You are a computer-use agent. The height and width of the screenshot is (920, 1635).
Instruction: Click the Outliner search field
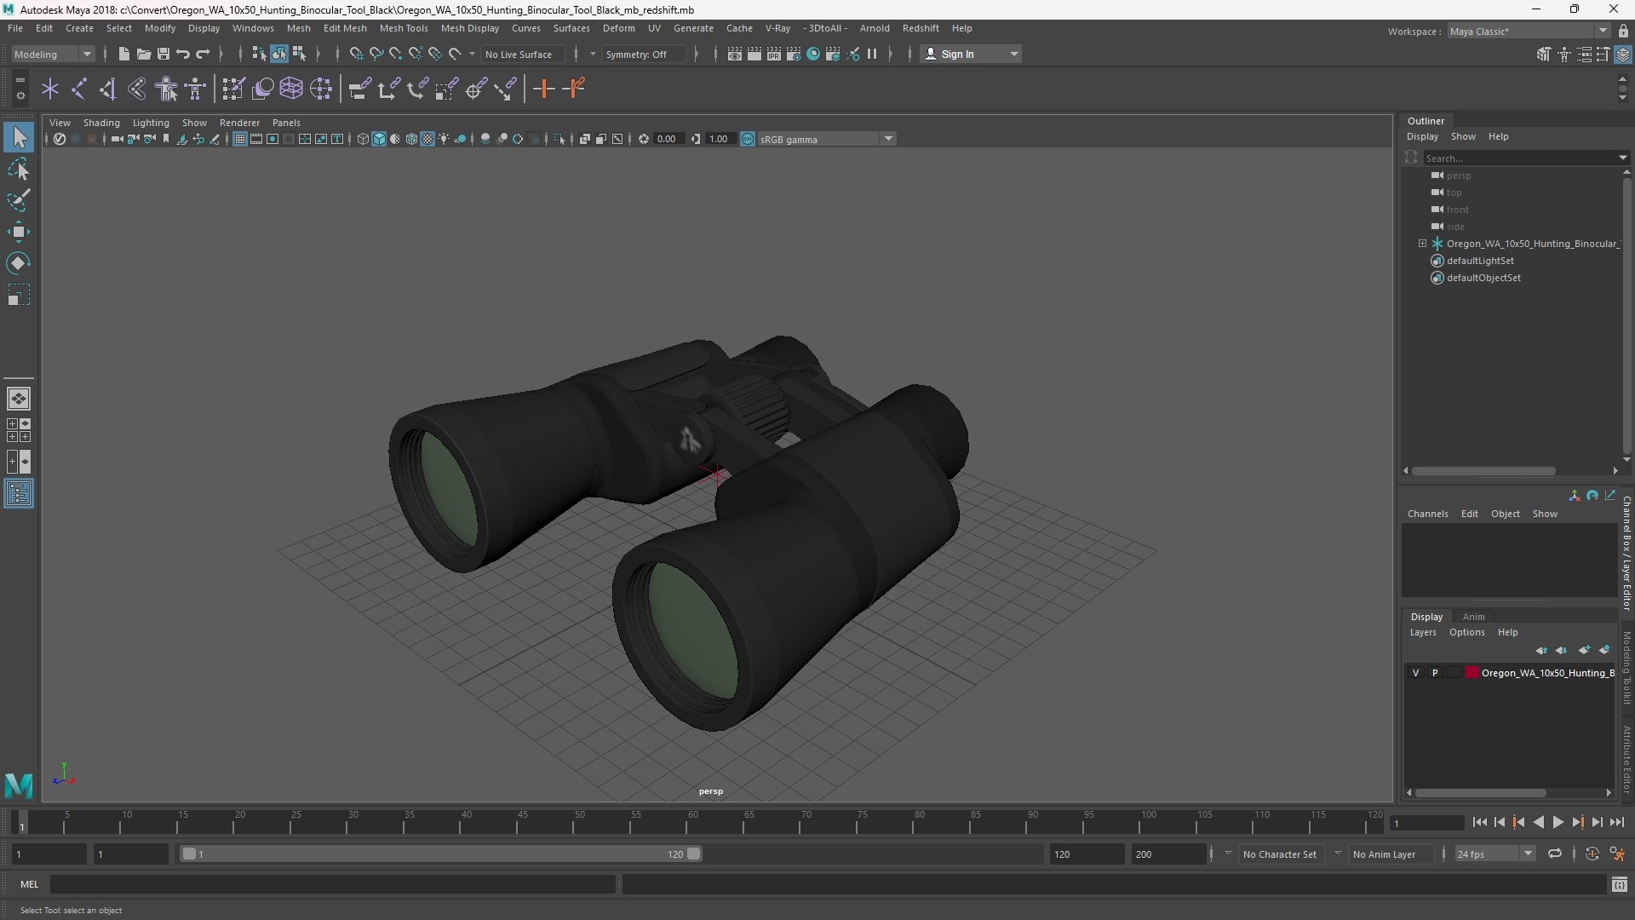click(x=1524, y=158)
